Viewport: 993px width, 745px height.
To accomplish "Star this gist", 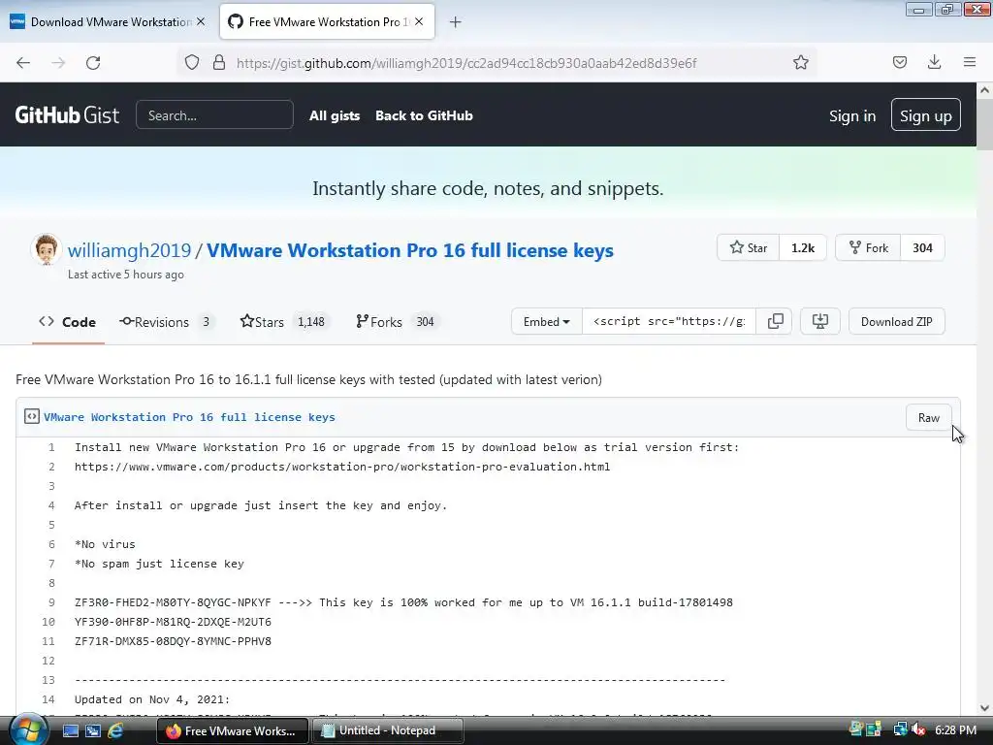I will tap(748, 247).
